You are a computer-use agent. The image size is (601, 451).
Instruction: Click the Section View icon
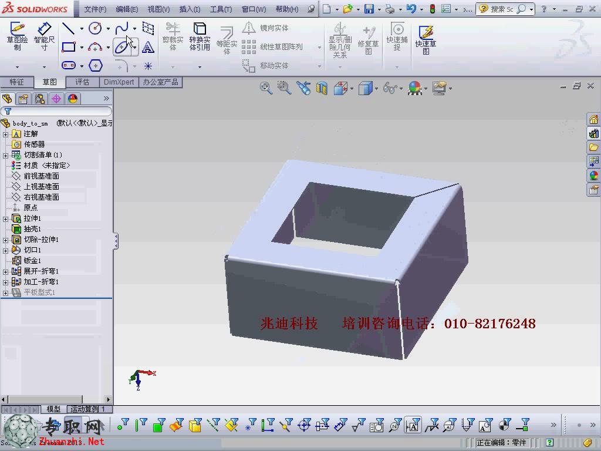click(322, 88)
